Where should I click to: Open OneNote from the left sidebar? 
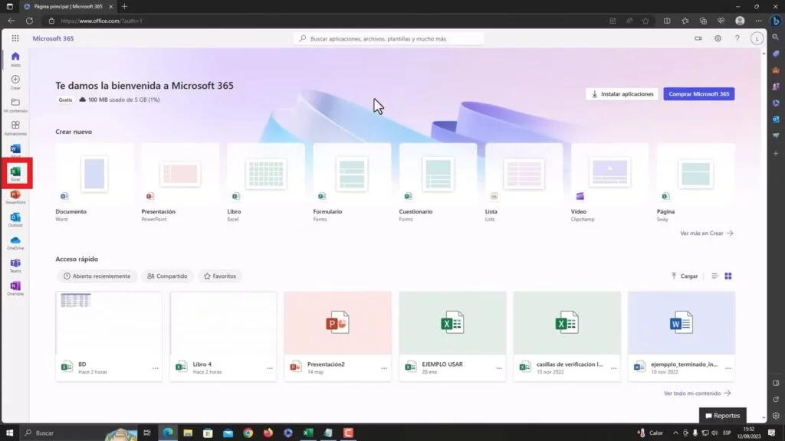pos(15,289)
